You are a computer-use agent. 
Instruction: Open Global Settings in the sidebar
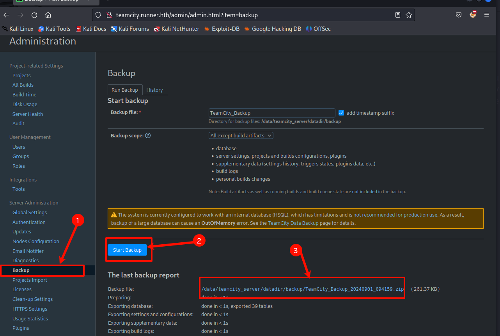click(x=30, y=212)
